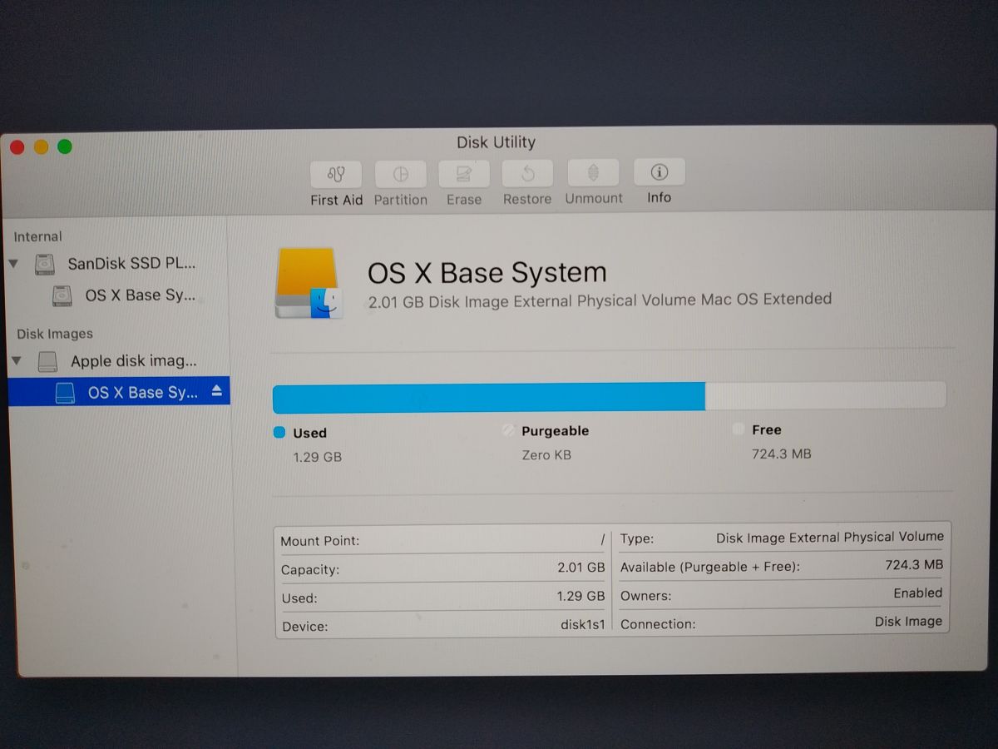Unmount the selected volume via toolbar
The height and width of the screenshot is (749, 998).
tap(593, 173)
